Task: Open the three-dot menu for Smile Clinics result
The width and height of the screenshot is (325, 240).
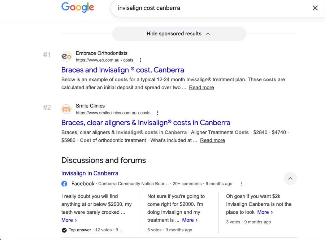Action: pos(157,113)
